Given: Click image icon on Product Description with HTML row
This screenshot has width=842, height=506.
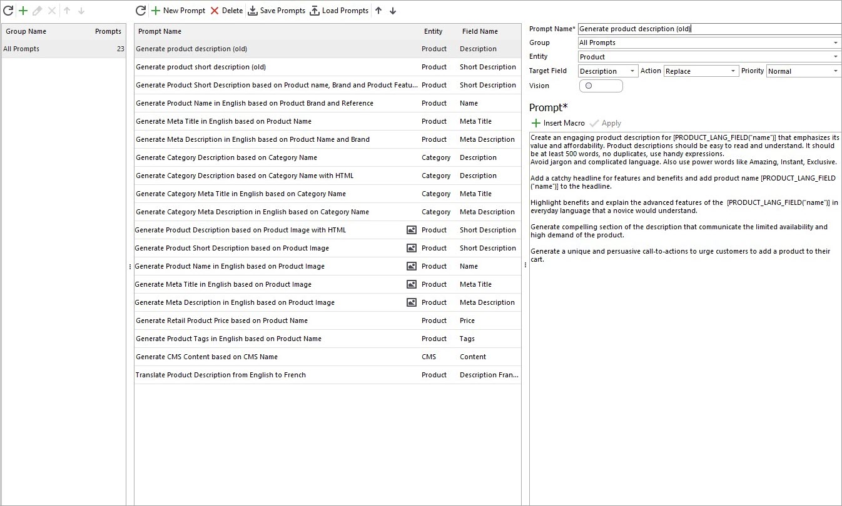Looking at the screenshot, I should (412, 230).
